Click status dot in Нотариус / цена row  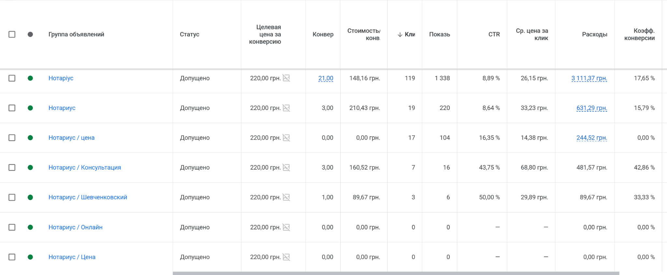(x=30, y=138)
